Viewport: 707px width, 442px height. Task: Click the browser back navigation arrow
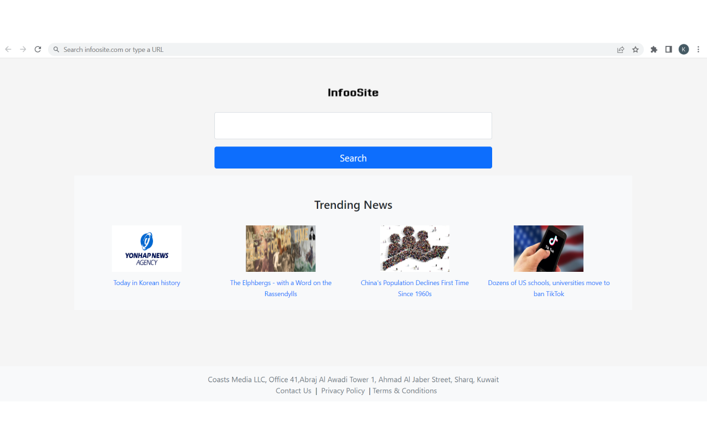click(8, 49)
